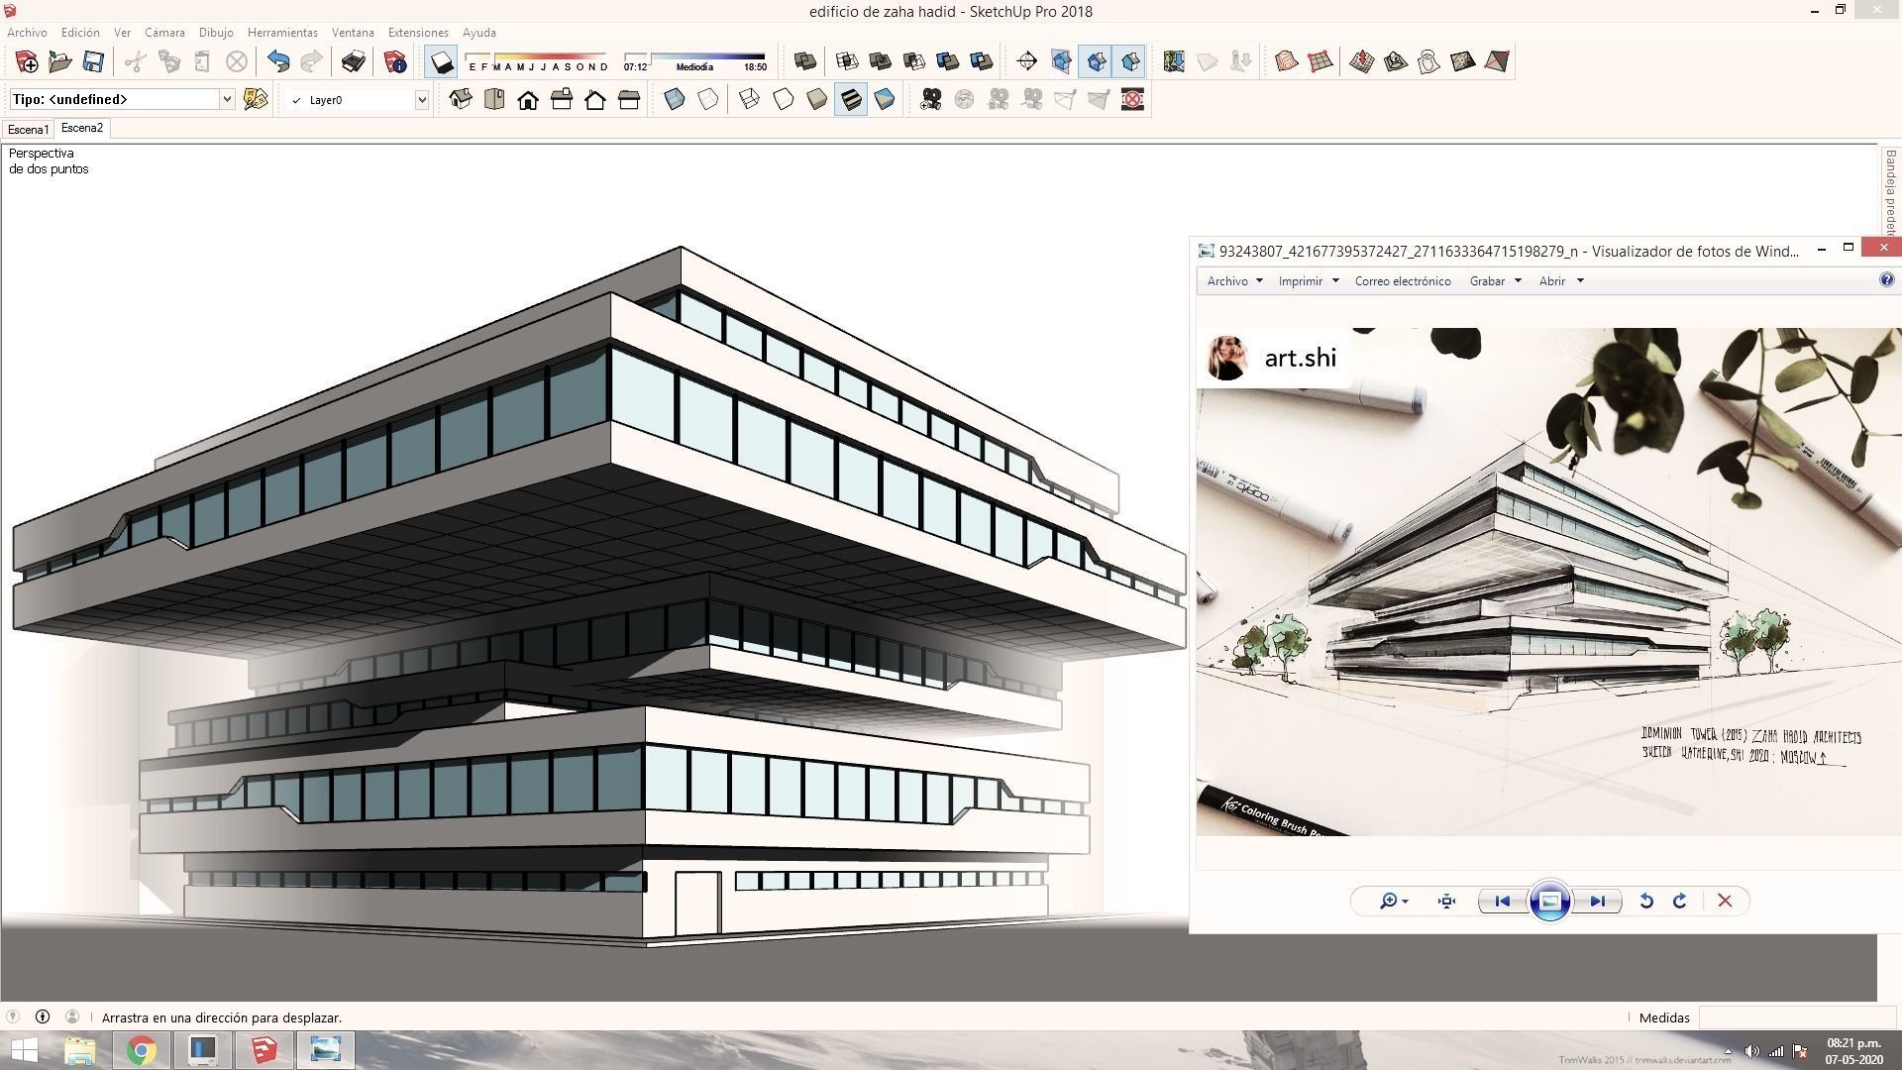Image resolution: width=1902 pixels, height=1070 pixels.
Task: Click the shadow date month slider
Action: point(538,61)
